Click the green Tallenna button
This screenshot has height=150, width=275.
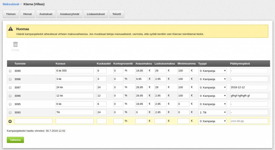[15, 140]
